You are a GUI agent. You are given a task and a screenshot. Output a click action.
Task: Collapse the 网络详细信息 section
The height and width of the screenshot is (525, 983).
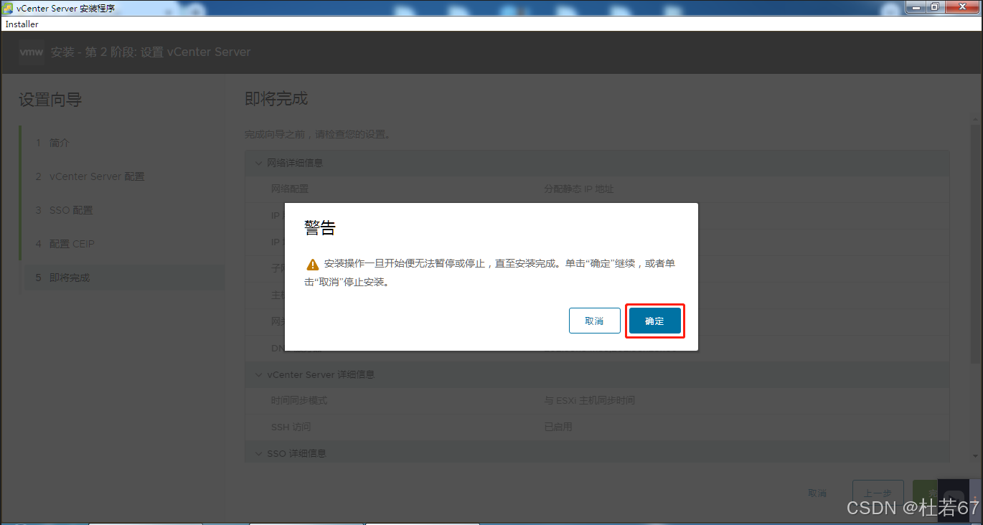tap(259, 163)
